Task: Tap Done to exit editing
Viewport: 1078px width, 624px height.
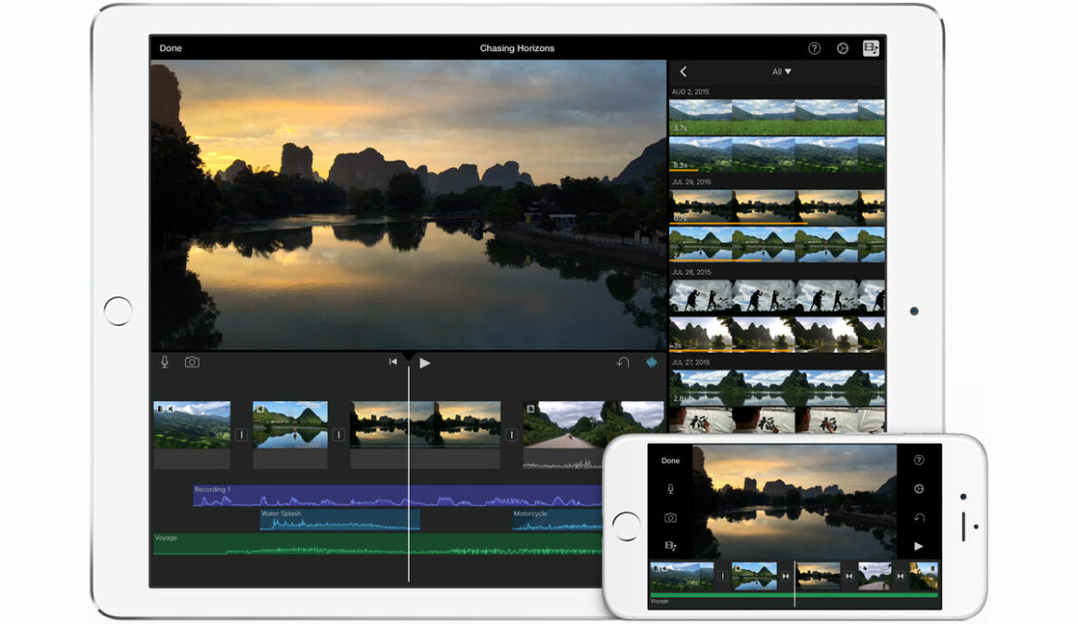Action: tap(170, 47)
